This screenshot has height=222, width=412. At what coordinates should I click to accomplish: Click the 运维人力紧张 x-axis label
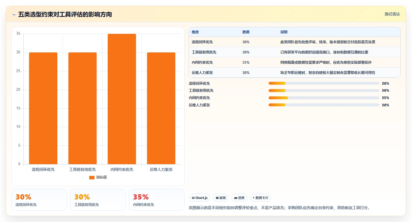tap(161, 169)
